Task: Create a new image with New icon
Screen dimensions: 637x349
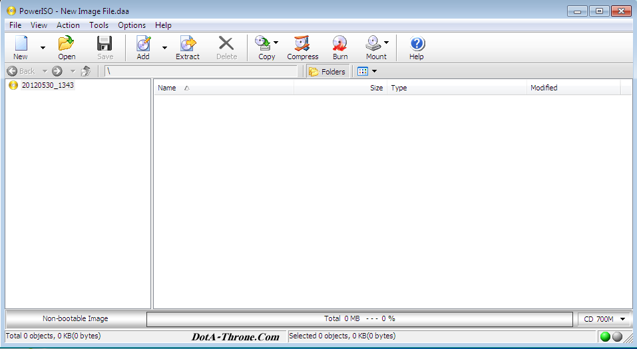Action: tap(21, 43)
